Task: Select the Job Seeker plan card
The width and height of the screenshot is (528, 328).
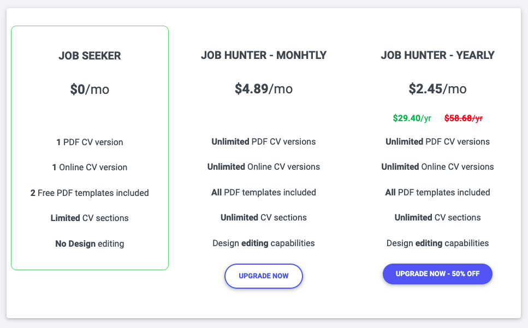Action: coord(90,148)
